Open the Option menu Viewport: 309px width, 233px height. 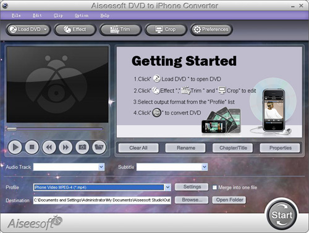coord(82,15)
